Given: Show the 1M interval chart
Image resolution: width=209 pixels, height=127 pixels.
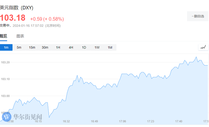Looking at the screenshot, I should point(110,47).
